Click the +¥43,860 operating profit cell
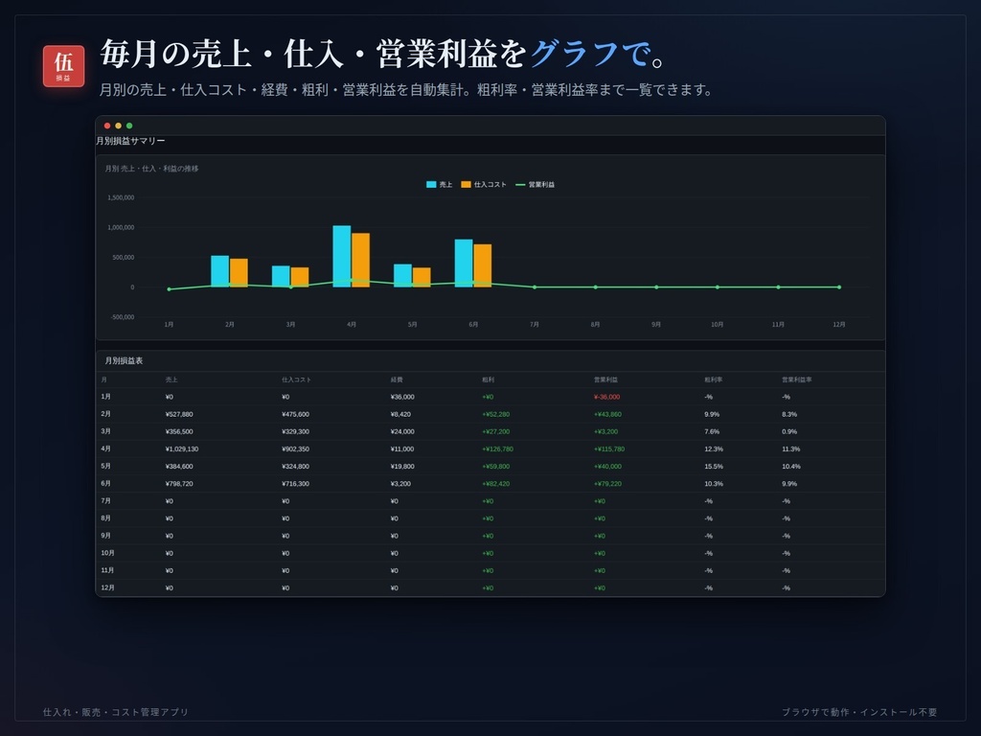This screenshot has width=981, height=736. click(607, 414)
